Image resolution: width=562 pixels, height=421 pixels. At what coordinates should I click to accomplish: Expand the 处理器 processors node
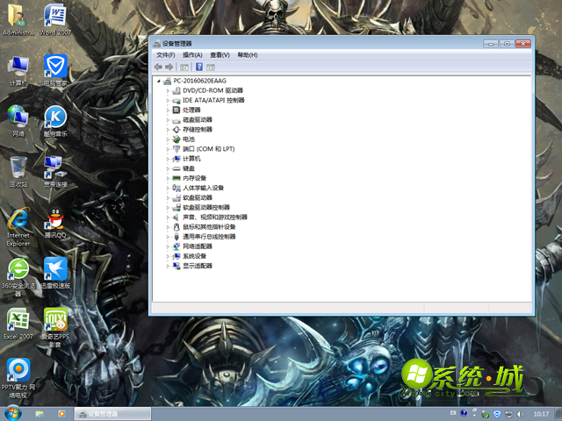coord(168,110)
